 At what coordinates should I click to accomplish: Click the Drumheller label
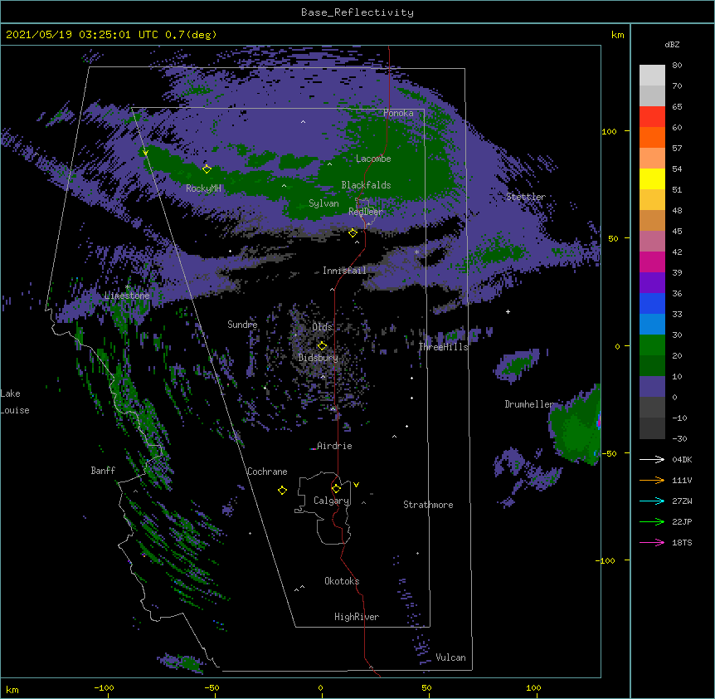(x=529, y=404)
